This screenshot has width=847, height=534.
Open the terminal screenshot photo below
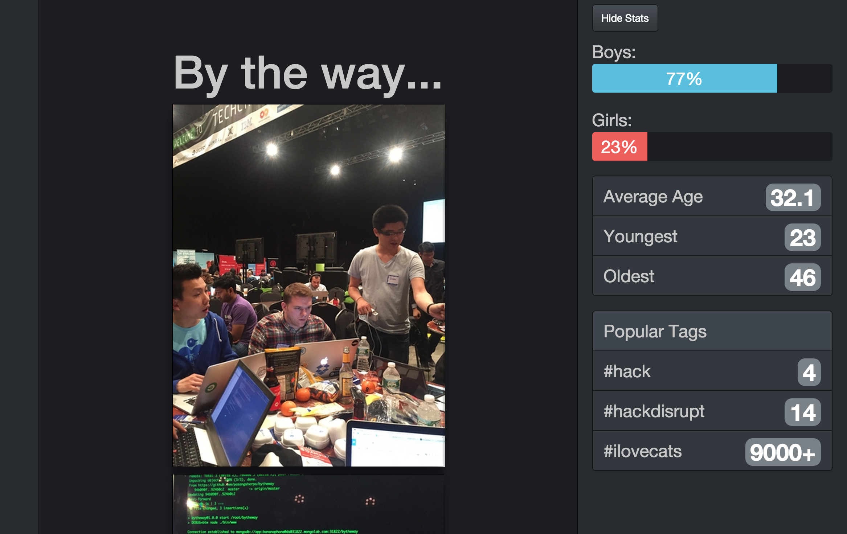pos(308,504)
